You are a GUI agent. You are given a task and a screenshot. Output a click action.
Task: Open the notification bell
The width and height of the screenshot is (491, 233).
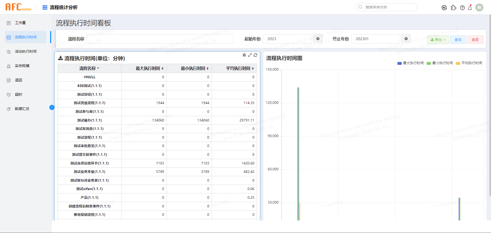(470, 8)
